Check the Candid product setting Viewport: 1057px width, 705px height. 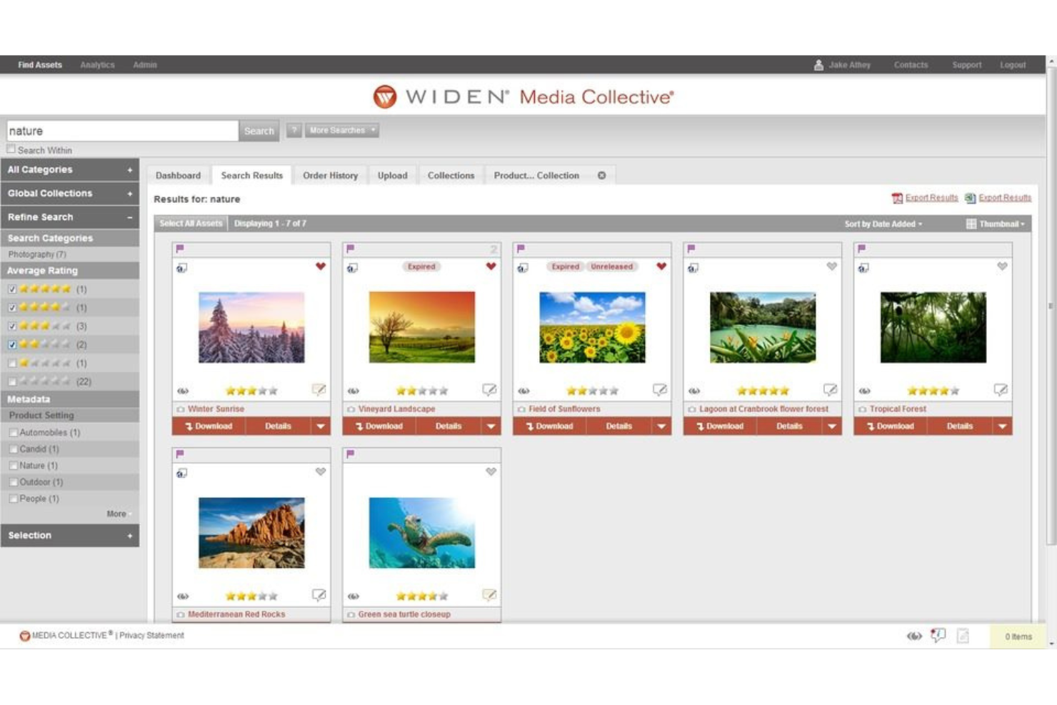(x=14, y=449)
